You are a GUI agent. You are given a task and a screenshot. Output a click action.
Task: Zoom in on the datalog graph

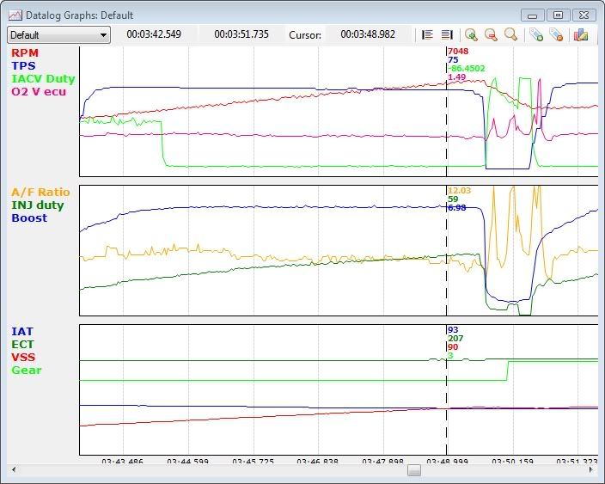click(x=471, y=35)
